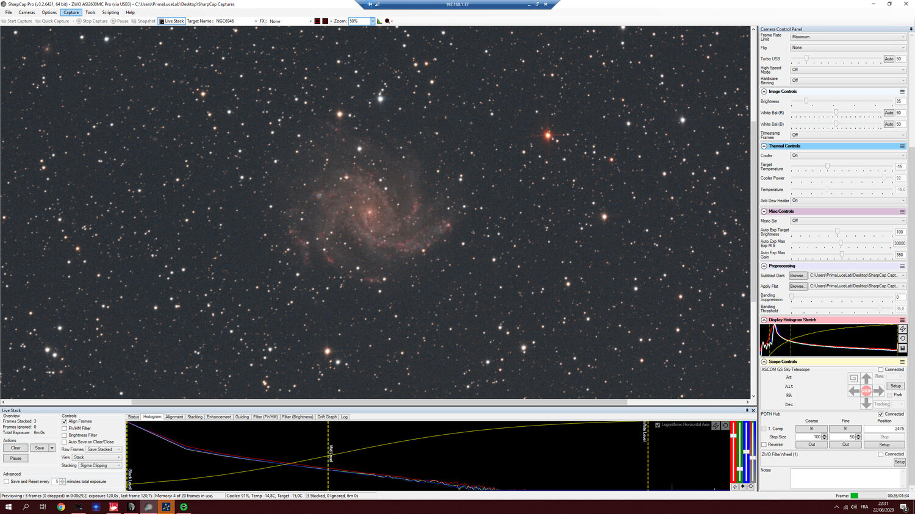Click into the Notes text field

pyautogui.click(x=849, y=479)
